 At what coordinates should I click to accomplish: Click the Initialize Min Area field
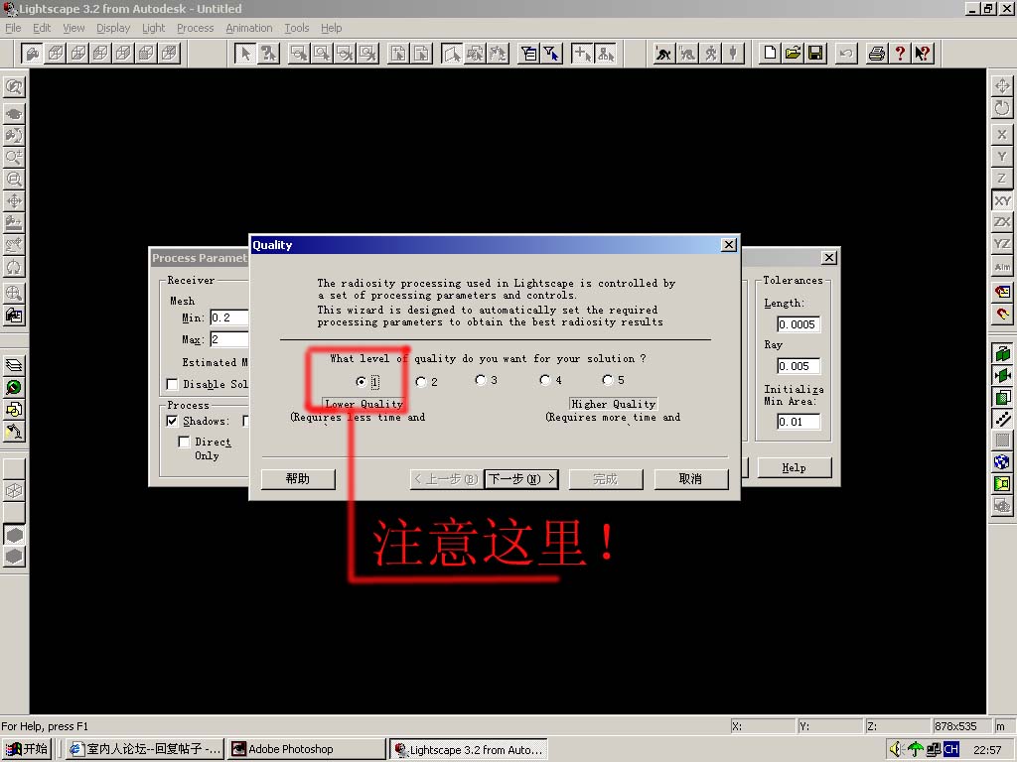click(799, 422)
